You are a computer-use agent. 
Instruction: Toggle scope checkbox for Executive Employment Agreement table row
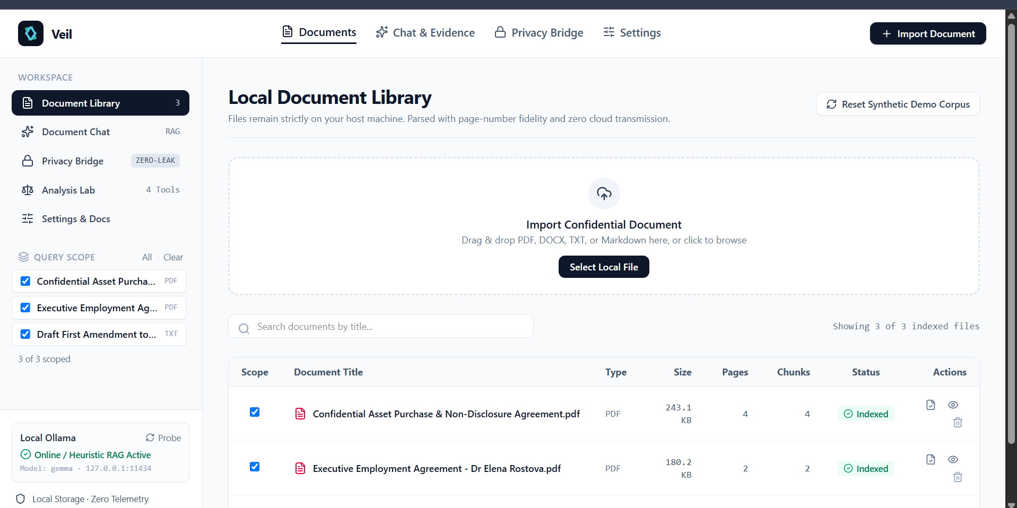click(x=255, y=467)
